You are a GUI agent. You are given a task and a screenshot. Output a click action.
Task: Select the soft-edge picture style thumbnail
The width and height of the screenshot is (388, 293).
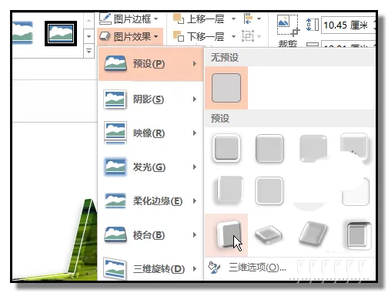point(22,33)
